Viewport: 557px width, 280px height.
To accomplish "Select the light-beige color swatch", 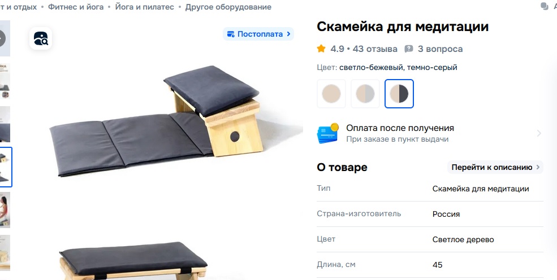I will [331, 94].
